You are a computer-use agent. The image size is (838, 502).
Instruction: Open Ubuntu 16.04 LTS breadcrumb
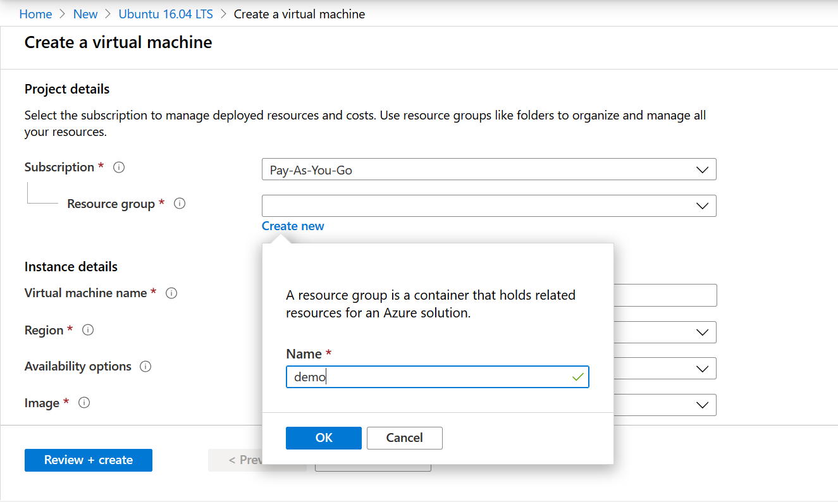(x=166, y=14)
